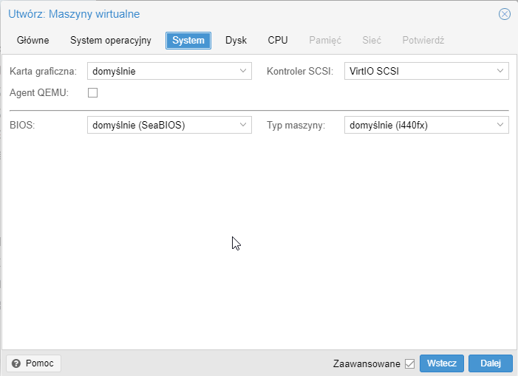Select the System tab
518x376 pixels.
(188, 41)
